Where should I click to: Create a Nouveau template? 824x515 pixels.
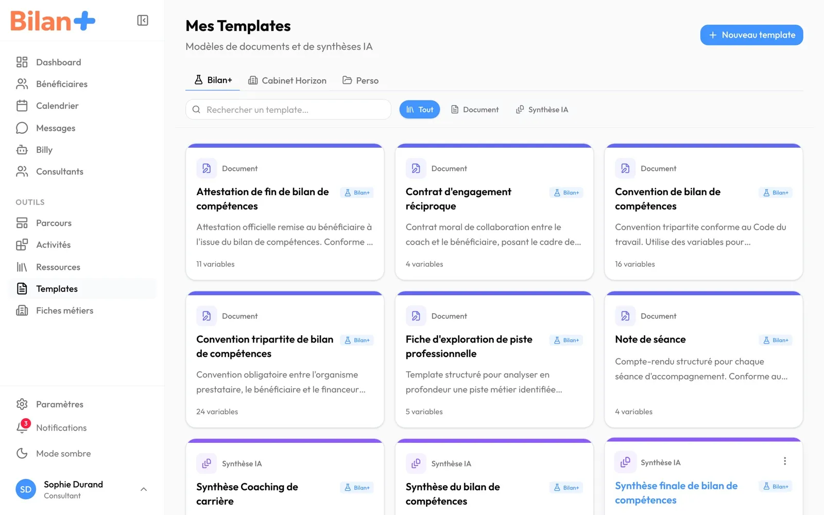click(752, 35)
